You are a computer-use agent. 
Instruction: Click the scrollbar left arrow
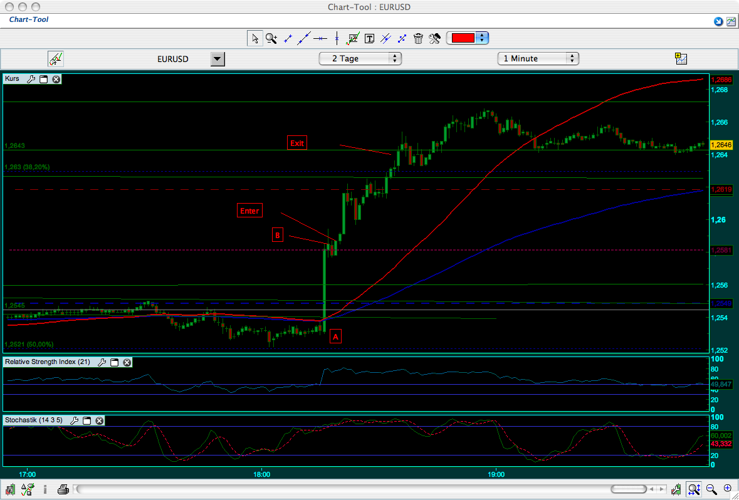653,489
